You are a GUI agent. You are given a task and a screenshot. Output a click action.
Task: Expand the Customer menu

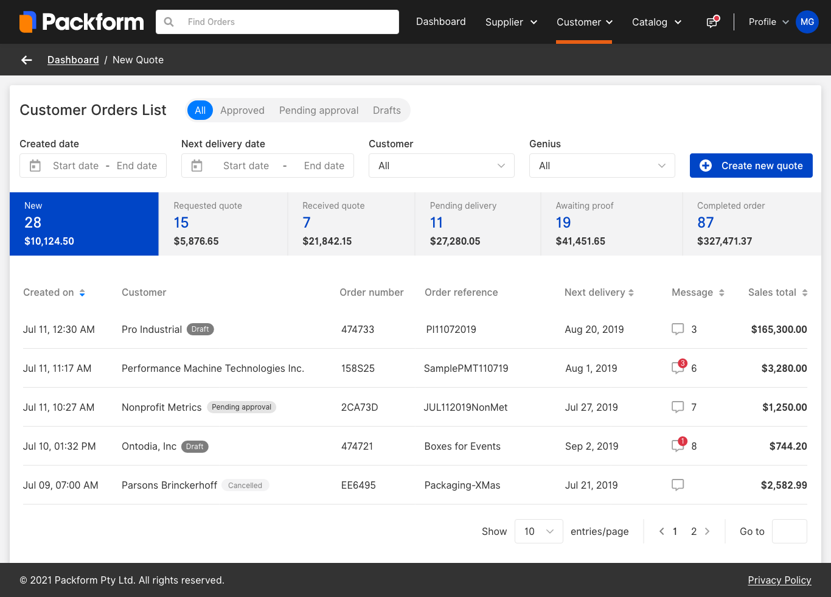584,22
